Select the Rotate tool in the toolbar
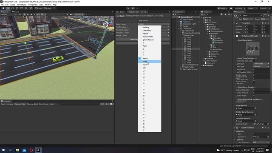Image resolution: width=272 pixels, height=153 pixels. point(12,8)
